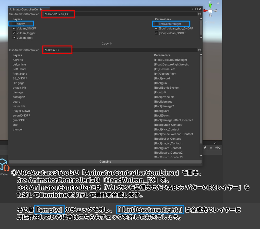
Task: Click the scene gizmo red X axis
Action: 206,11
